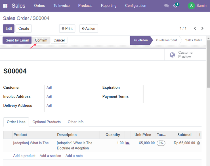
Task: Click the Tax column header
Action: tap(162, 135)
